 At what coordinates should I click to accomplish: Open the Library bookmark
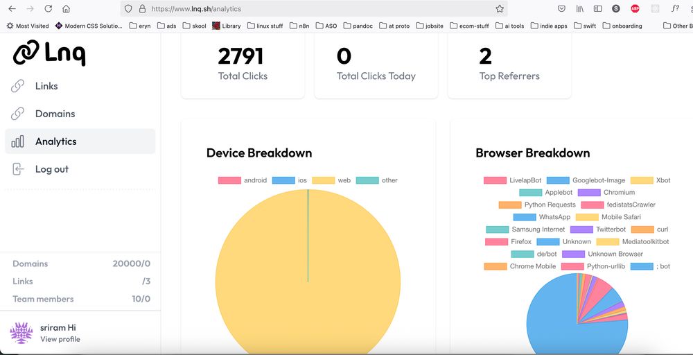click(x=227, y=26)
